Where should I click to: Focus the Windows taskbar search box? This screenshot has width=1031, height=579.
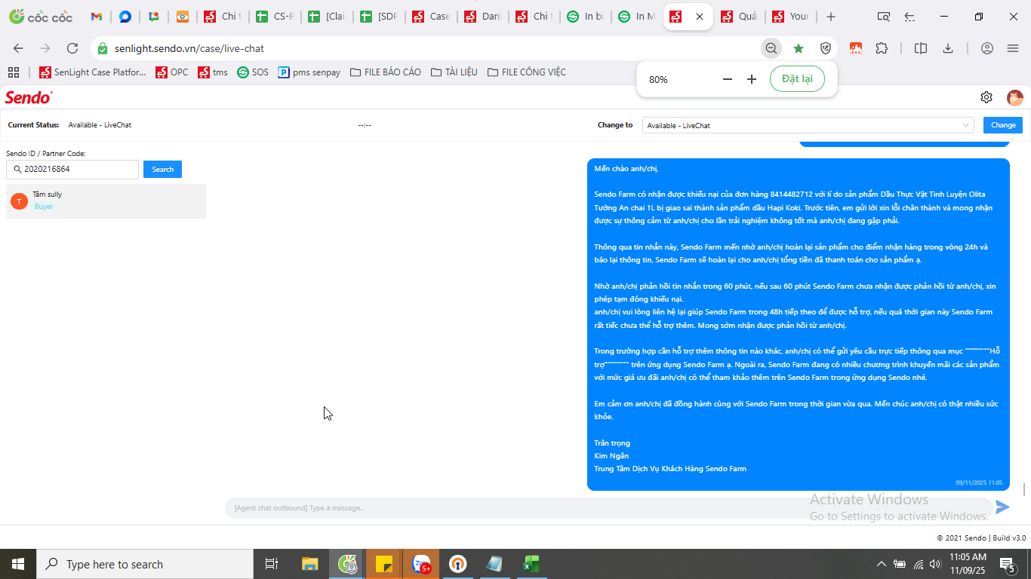coord(145,564)
